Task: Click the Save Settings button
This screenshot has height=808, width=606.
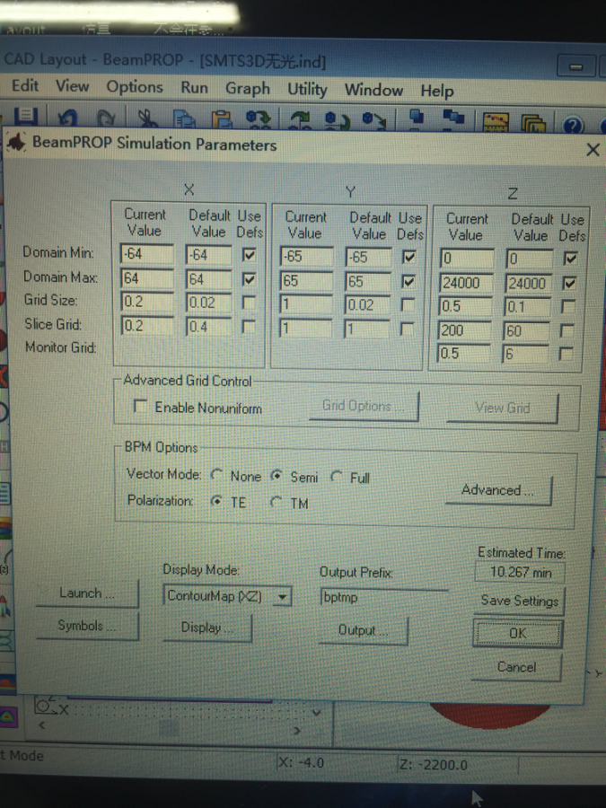Action: coord(519,601)
